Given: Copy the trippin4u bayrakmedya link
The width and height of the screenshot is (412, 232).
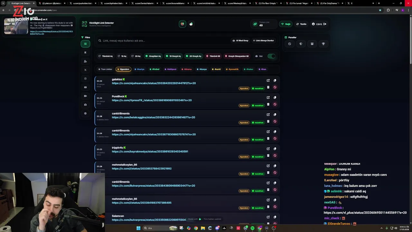Looking at the screenshot, I should [275, 149].
